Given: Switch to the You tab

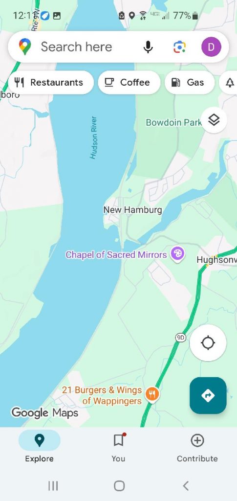Looking at the screenshot, I should (118, 446).
